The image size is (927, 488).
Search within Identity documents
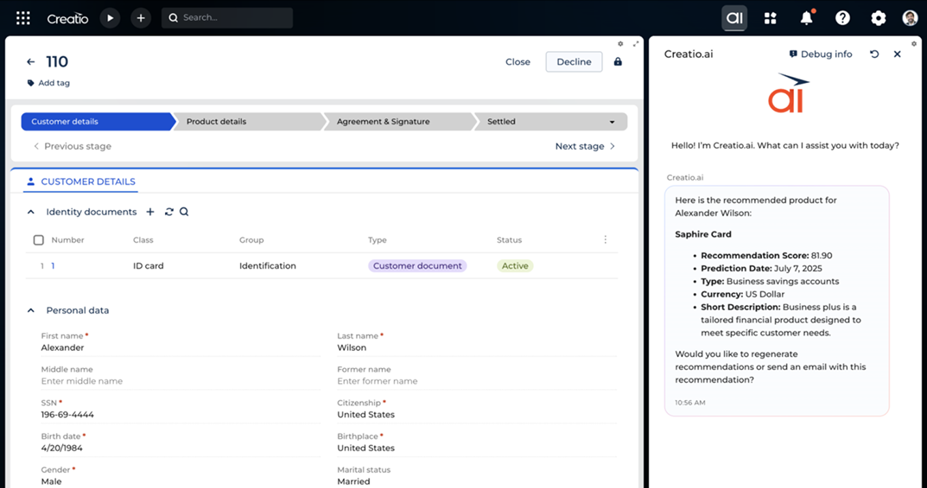pyautogui.click(x=184, y=212)
